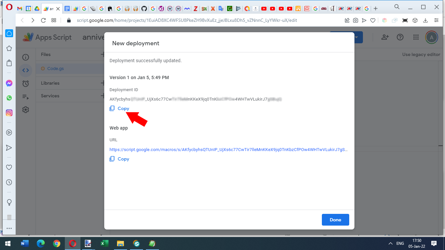Open File Explorer from taskbar

click(x=121, y=243)
